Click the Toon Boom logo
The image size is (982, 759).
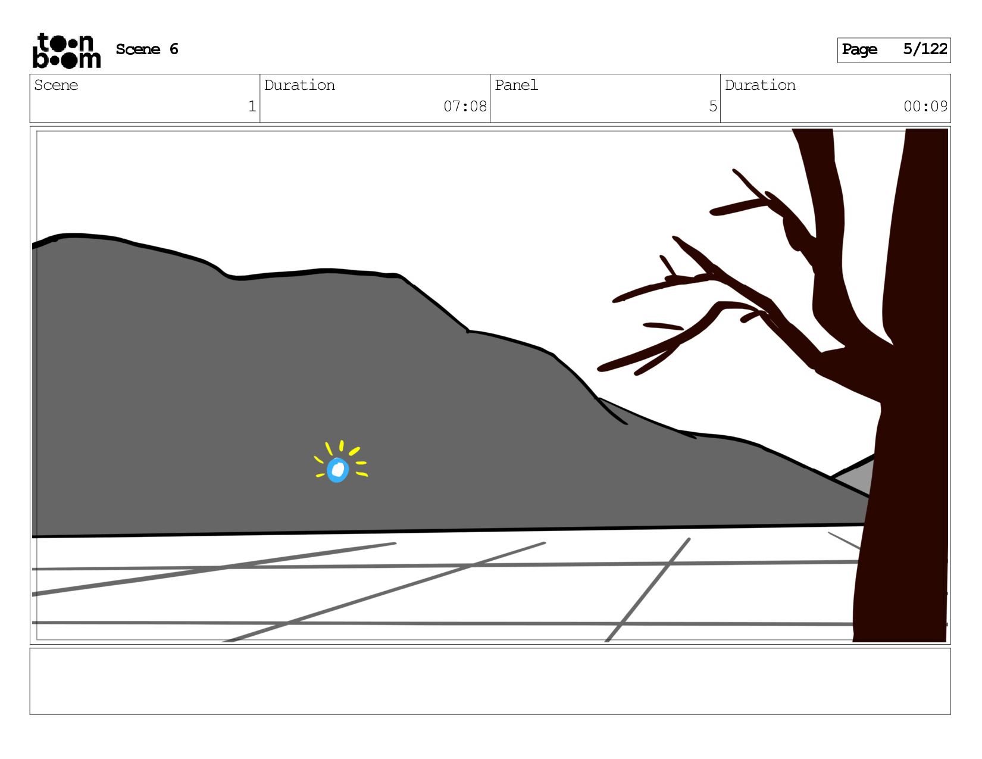click(66, 51)
